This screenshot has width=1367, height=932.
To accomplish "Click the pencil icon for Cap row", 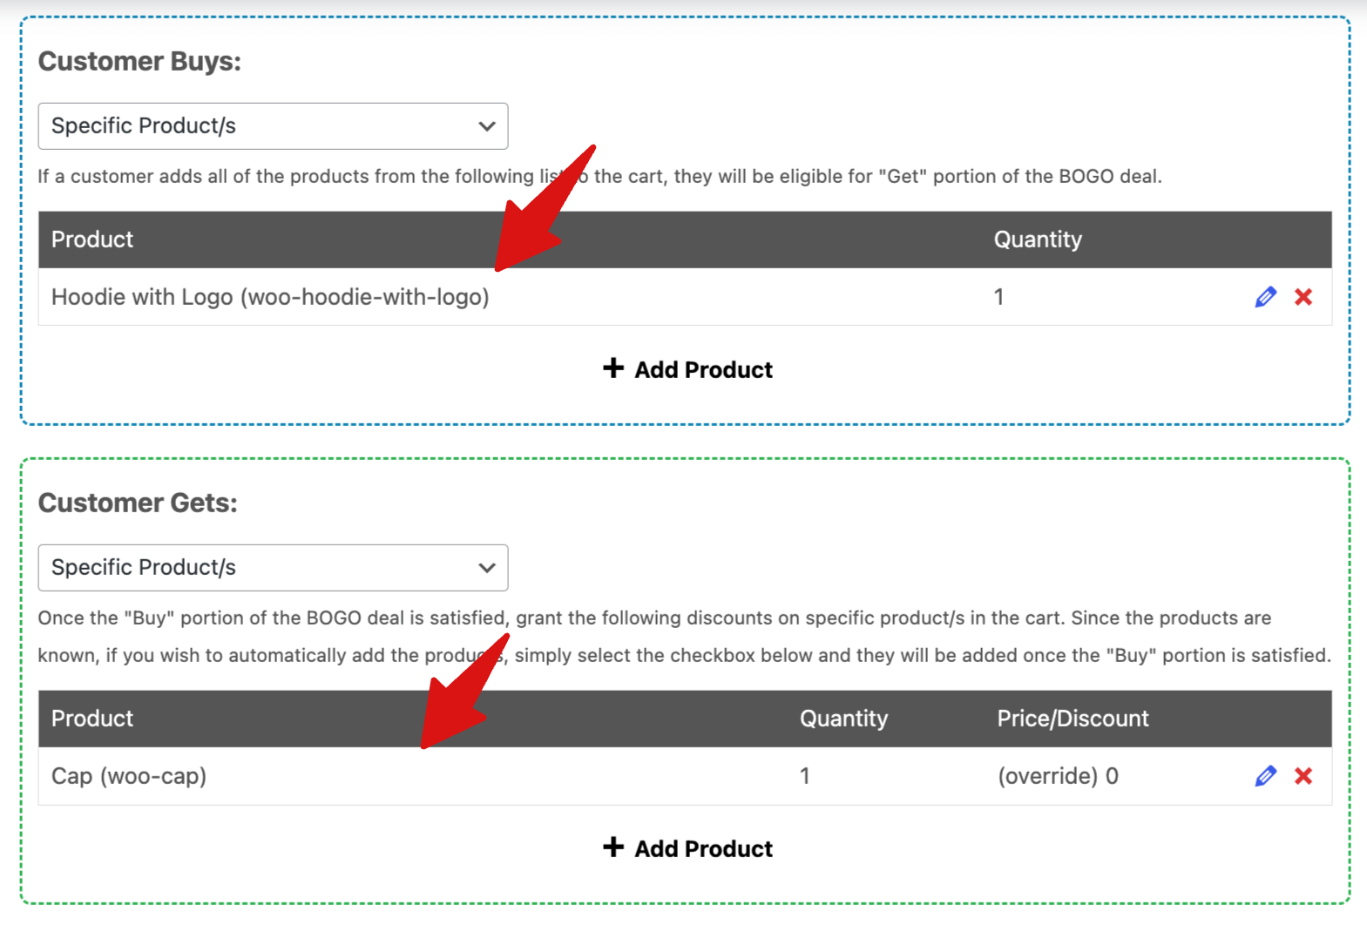I will pos(1265,776).
